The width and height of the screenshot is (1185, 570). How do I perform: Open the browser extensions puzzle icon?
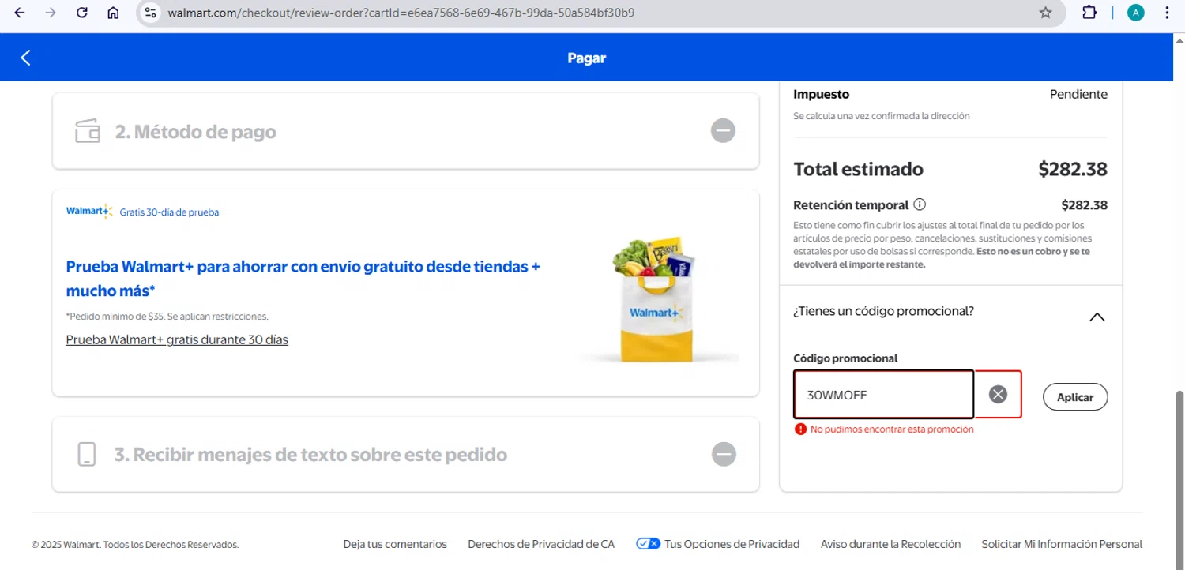point(1089,13)
